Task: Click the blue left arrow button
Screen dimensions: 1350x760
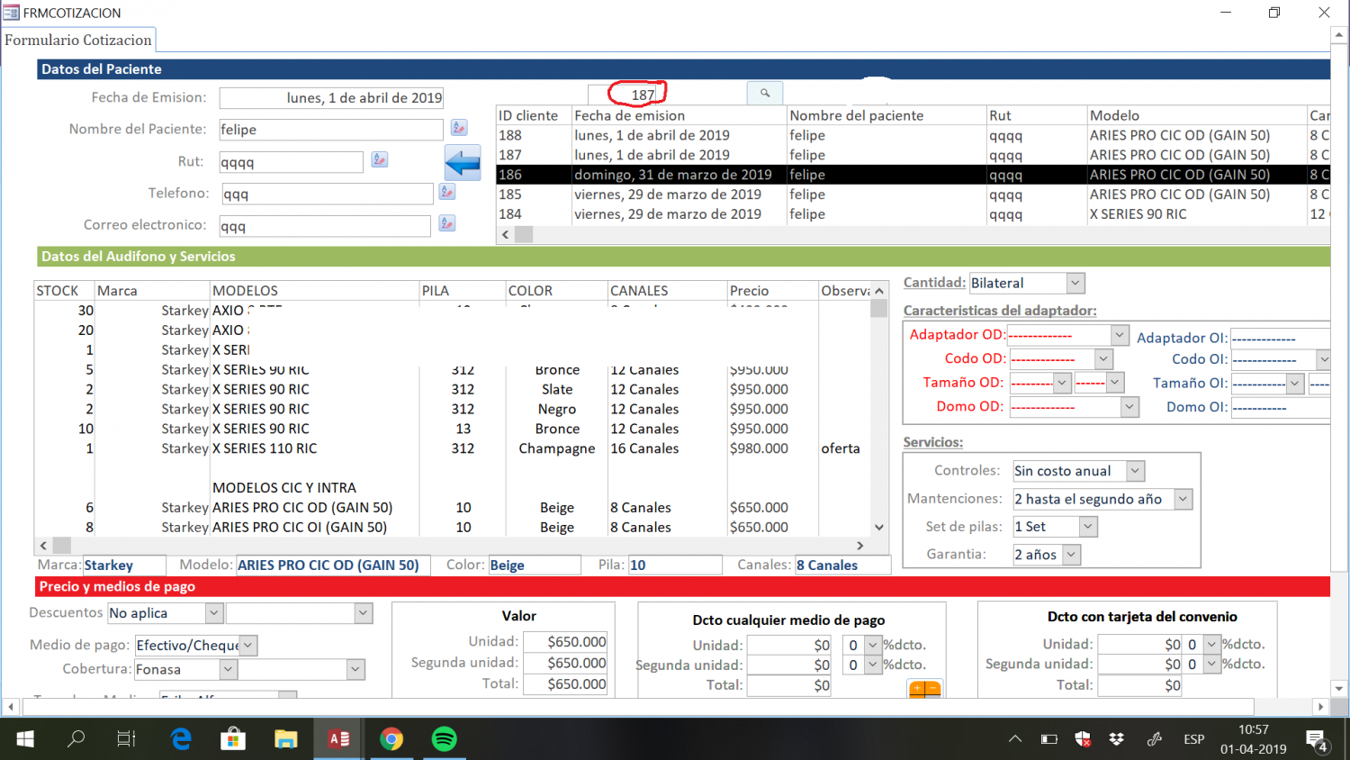Action: [x=463, y=164]
